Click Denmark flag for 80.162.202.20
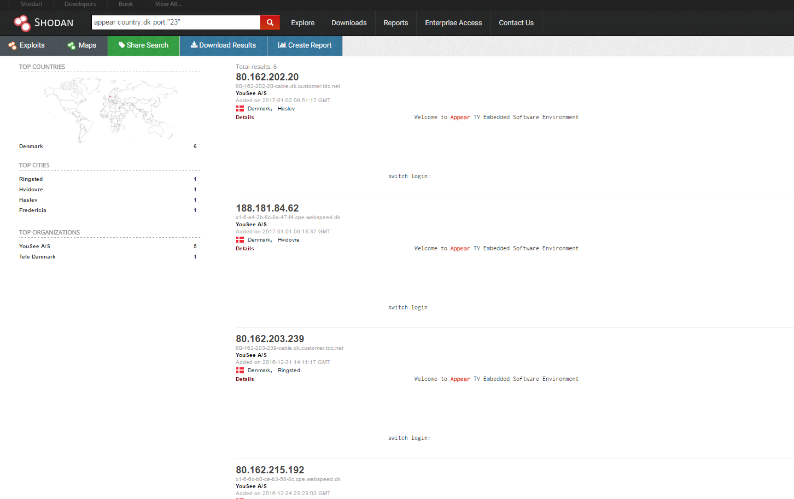This screenshot has height=499, width=794. click(x=240, y=109)
